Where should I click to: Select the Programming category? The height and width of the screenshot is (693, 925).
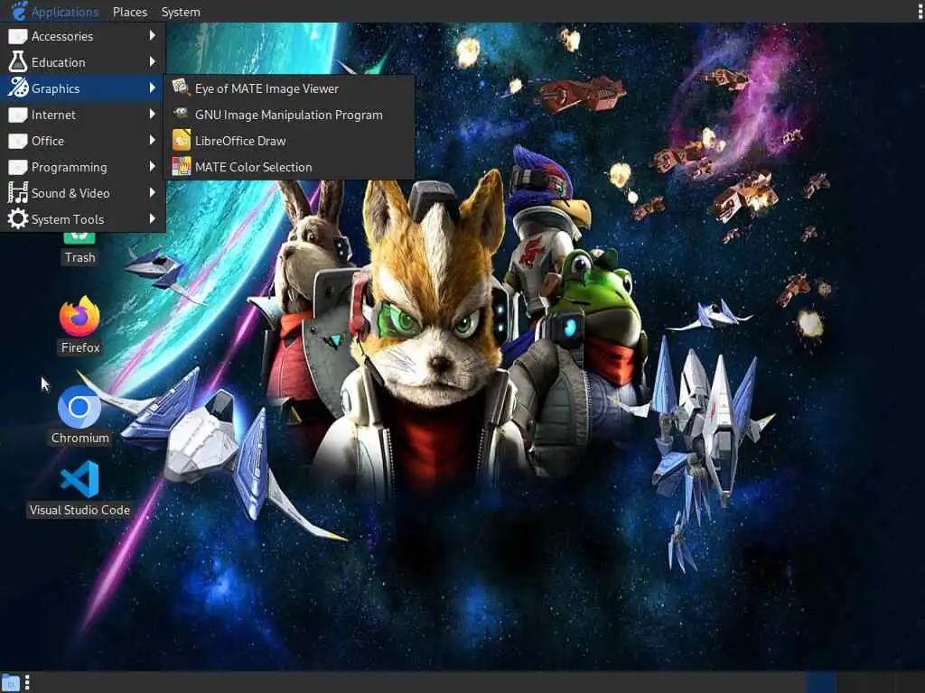(x=82, y=167)
